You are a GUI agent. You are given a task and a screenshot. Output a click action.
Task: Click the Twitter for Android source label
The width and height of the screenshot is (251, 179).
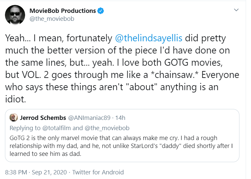[98, 172]
